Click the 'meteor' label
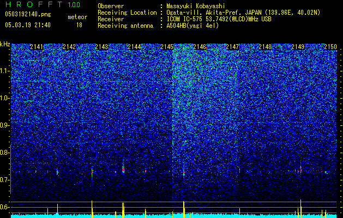Viewport: 343px width, 218px height. pos(77,17)
